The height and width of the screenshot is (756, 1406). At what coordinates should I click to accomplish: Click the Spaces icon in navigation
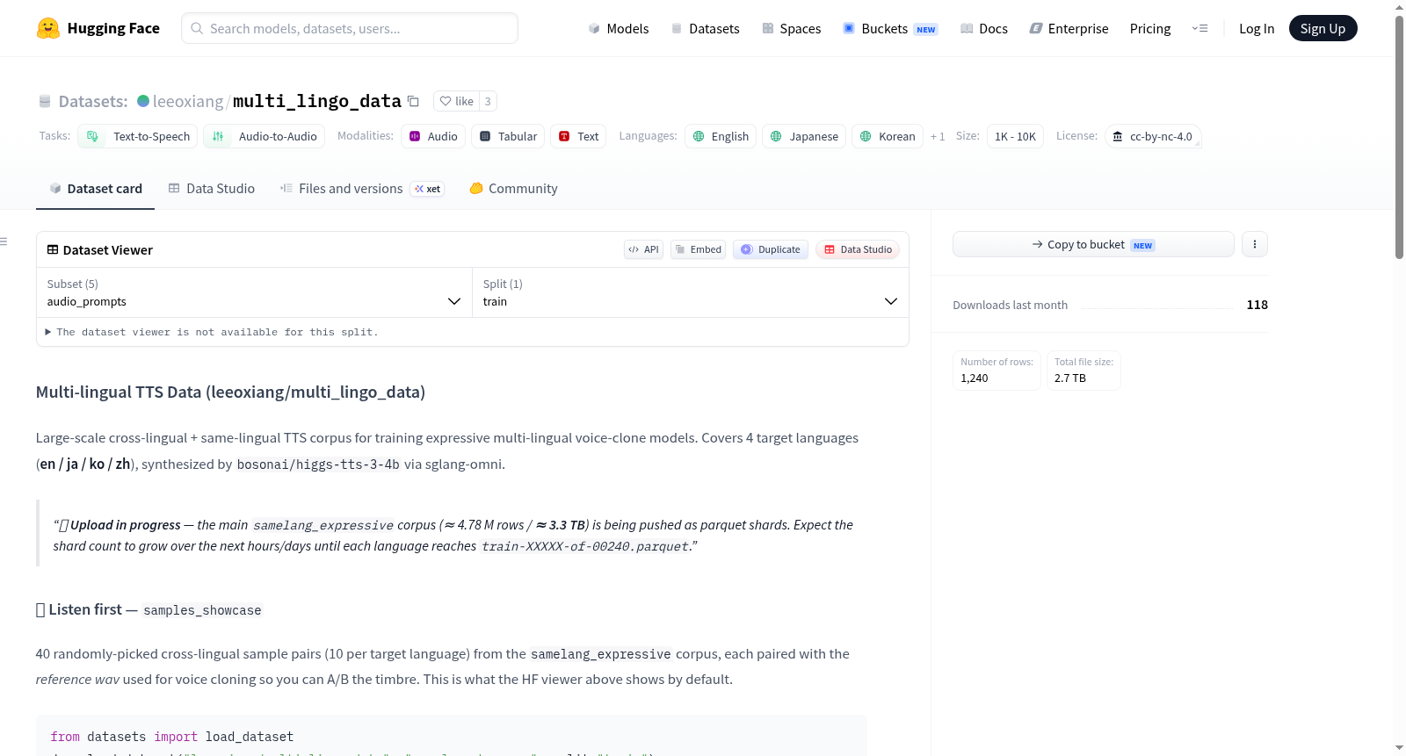point(768,28)
